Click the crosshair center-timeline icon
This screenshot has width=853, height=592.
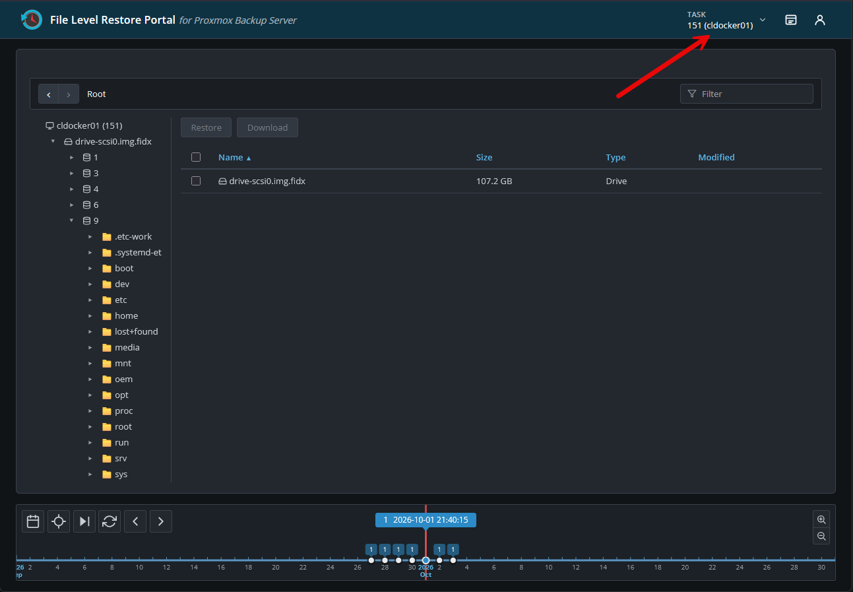pyautogui.click(x=59, y=521)
